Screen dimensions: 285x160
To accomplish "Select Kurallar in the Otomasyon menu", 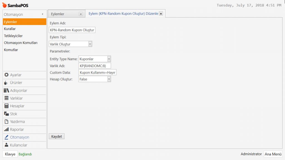I will pos(10,29).
